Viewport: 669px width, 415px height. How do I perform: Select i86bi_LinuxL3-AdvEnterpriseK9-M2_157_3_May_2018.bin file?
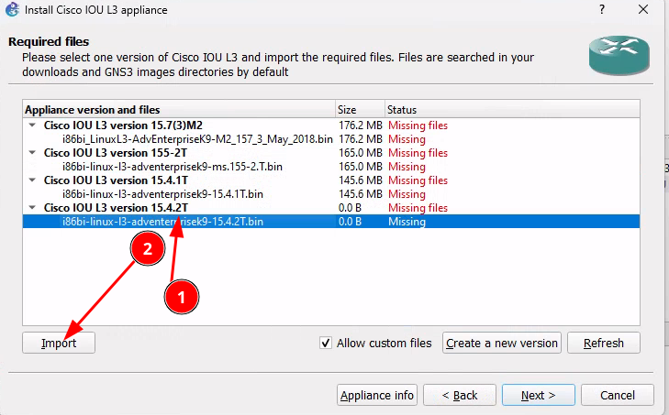click(x=196, y=139)
